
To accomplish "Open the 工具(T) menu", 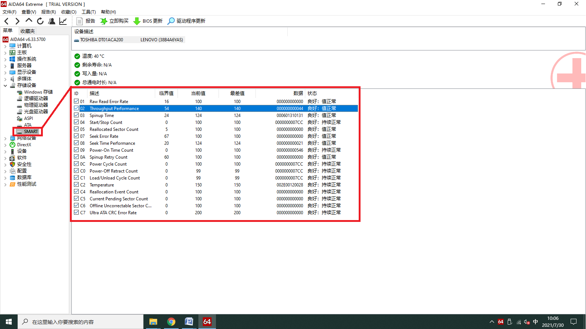I will 89,12.
